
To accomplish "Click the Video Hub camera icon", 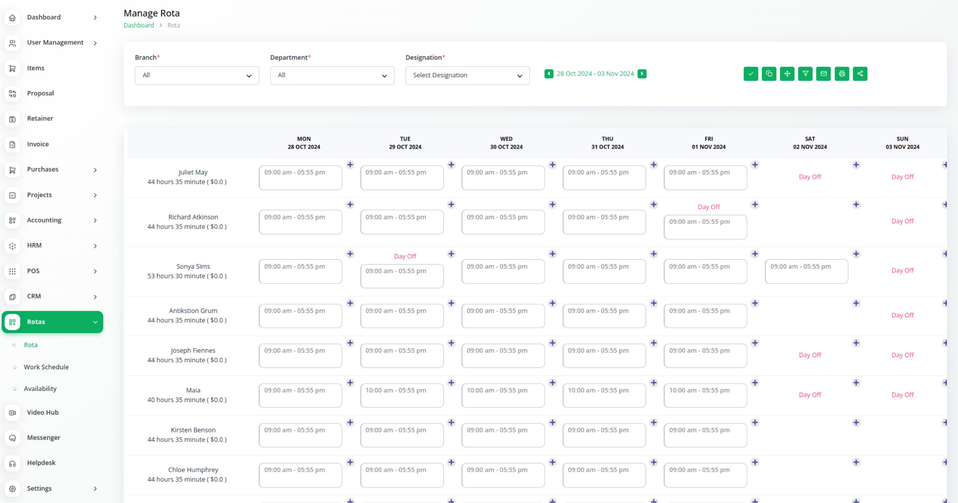I will tap(12, 413).
